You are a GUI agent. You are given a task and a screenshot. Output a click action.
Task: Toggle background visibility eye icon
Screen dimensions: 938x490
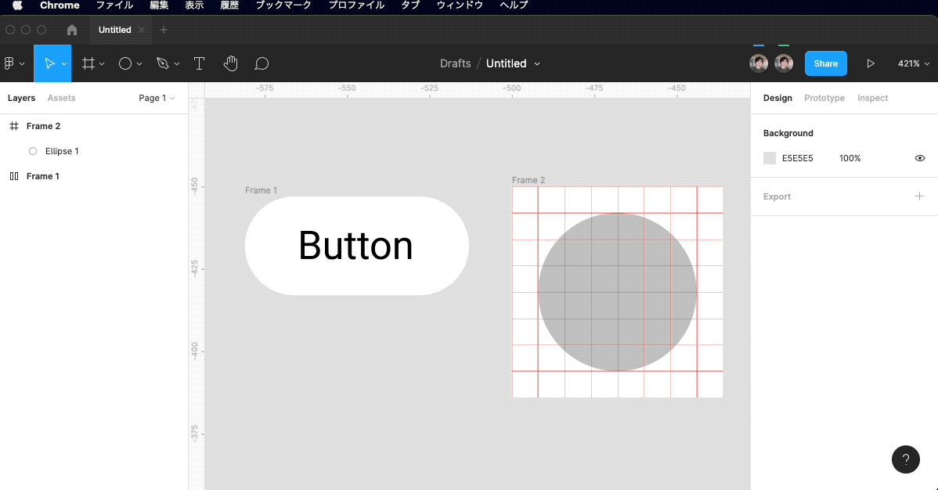coord(920,159)
